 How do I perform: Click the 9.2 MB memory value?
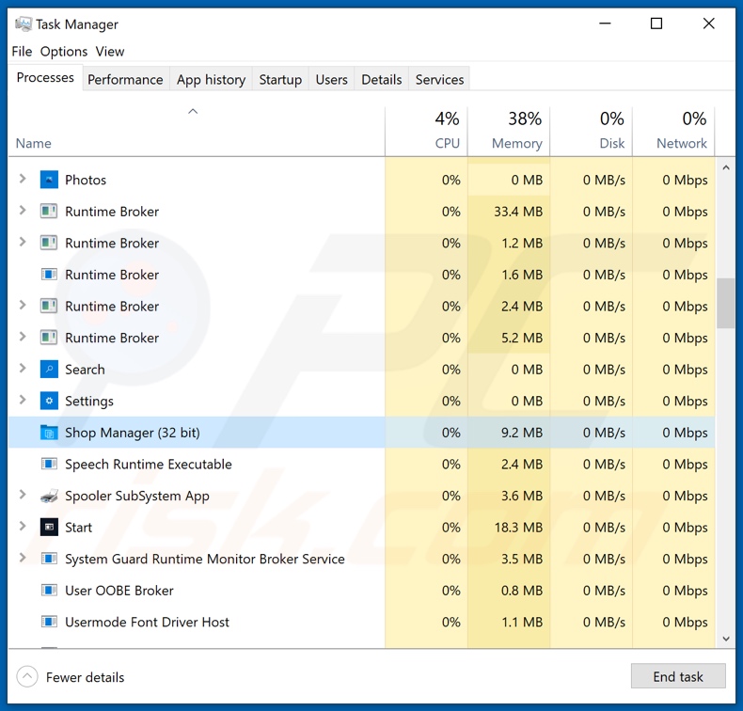522,433
